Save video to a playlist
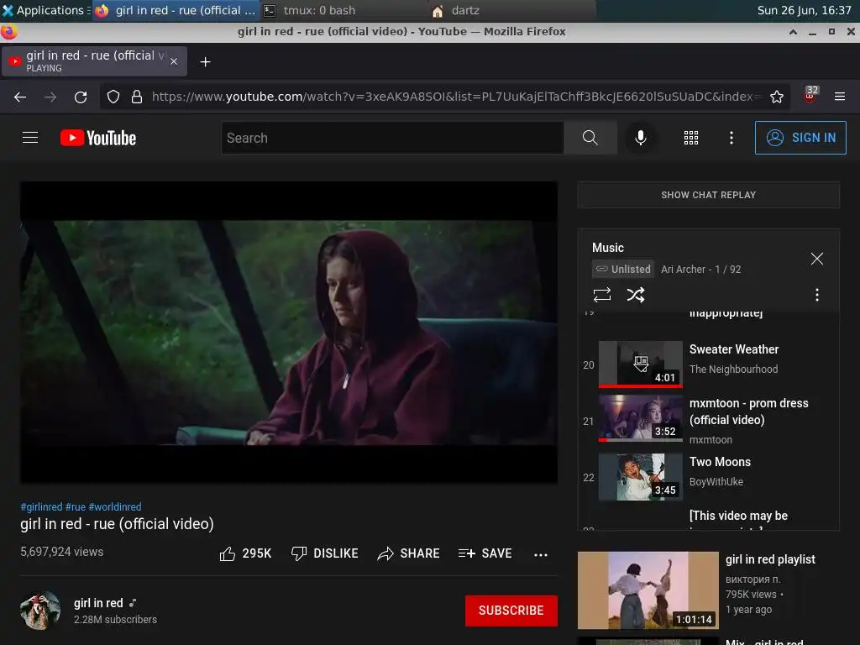The height and width of the screenshot is (645, 860). tap(485, 554)
